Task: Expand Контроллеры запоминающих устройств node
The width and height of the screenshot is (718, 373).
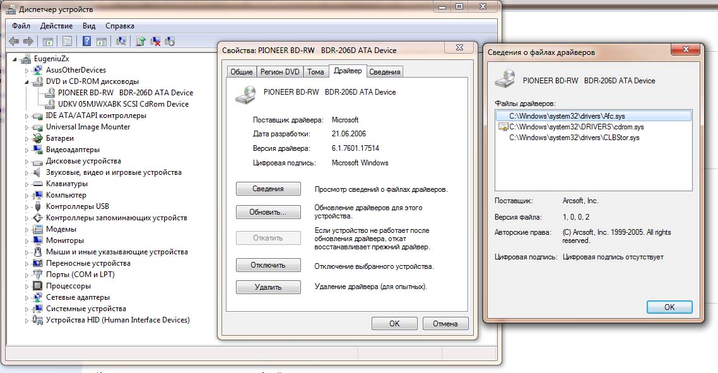Action: (x=26, y=218)
